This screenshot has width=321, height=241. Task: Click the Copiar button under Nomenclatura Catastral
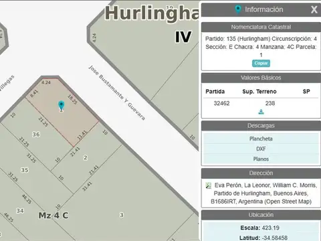pos(261,63)
